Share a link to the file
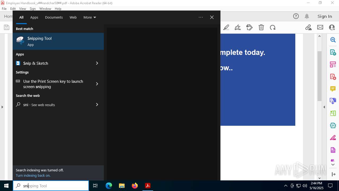Screen dimensions: 339x191 pos(308,27)
